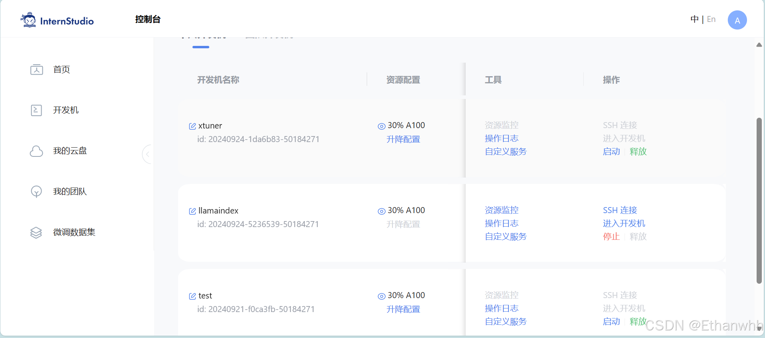The width and height of the screenshot is (765, 338).
Task: Click the test machine name
Action: click(x=205, y=296)
